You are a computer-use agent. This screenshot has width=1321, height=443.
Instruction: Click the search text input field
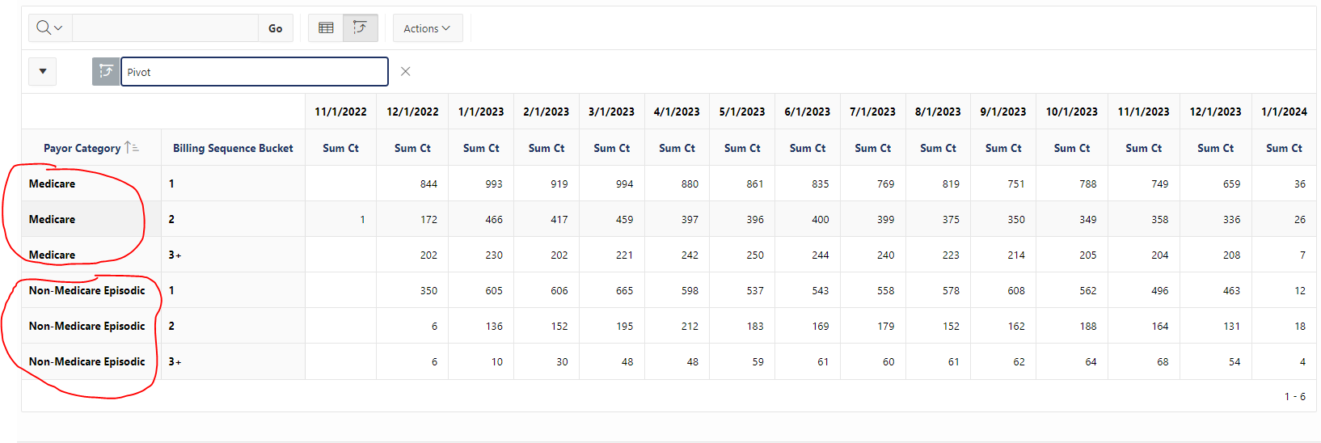(165, 28)
